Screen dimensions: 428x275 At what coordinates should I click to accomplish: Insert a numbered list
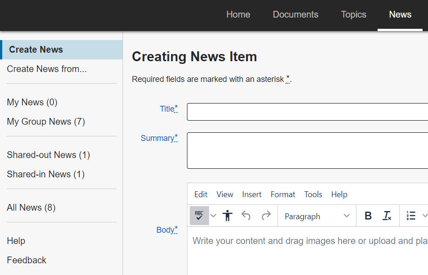(x=411, y=216)
